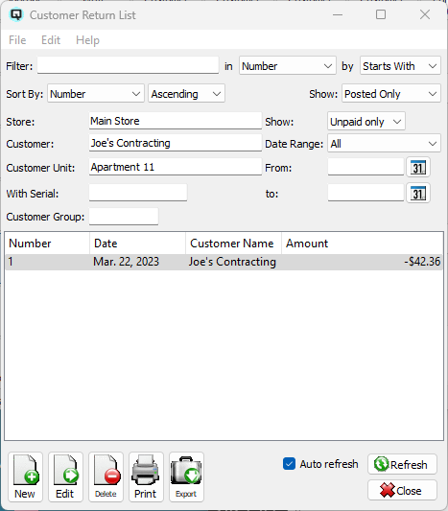Open the Unpaid only dropdown
Viewport: 448px width, 511px height.
click(366, 122)
